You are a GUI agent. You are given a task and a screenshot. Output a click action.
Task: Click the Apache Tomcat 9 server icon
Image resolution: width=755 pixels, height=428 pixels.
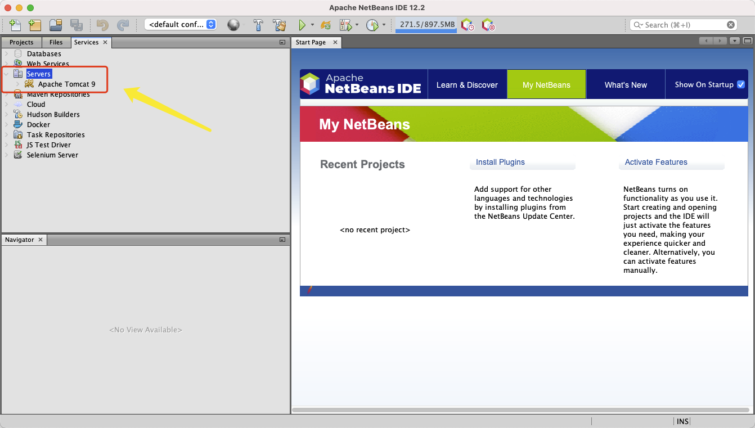pos(29,84)
